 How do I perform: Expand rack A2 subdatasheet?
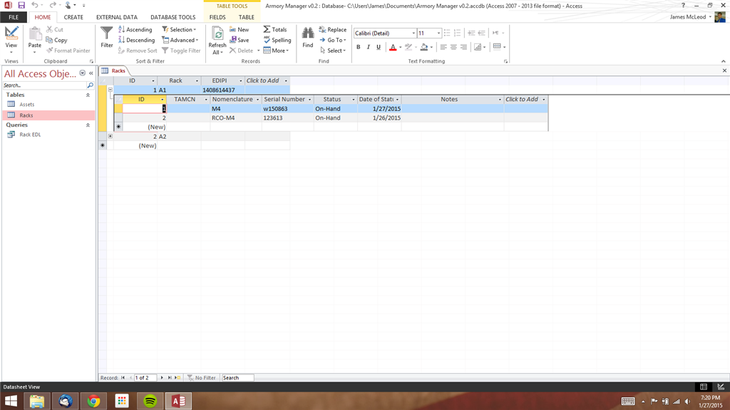(110, 136)
